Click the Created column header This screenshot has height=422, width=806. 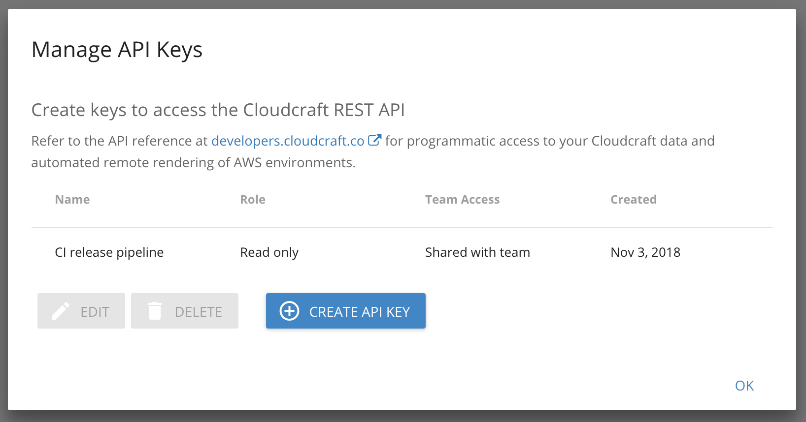click(633, 200)
